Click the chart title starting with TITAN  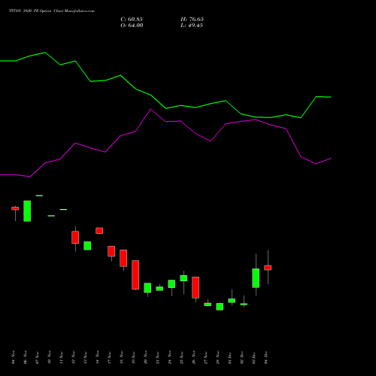[52, 11]
